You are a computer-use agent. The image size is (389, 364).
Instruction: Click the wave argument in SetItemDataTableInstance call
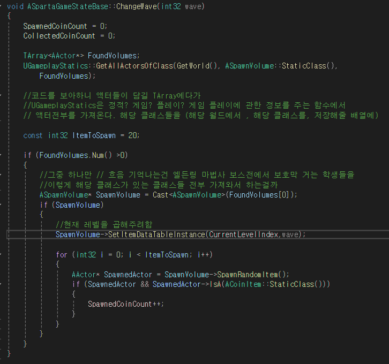(290, 234)
